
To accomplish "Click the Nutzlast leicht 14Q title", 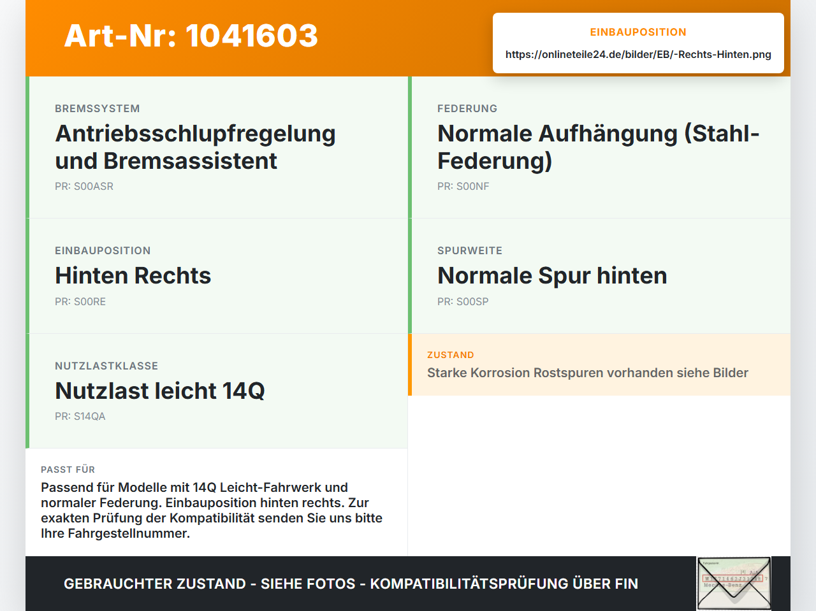I will pos(159,391).
